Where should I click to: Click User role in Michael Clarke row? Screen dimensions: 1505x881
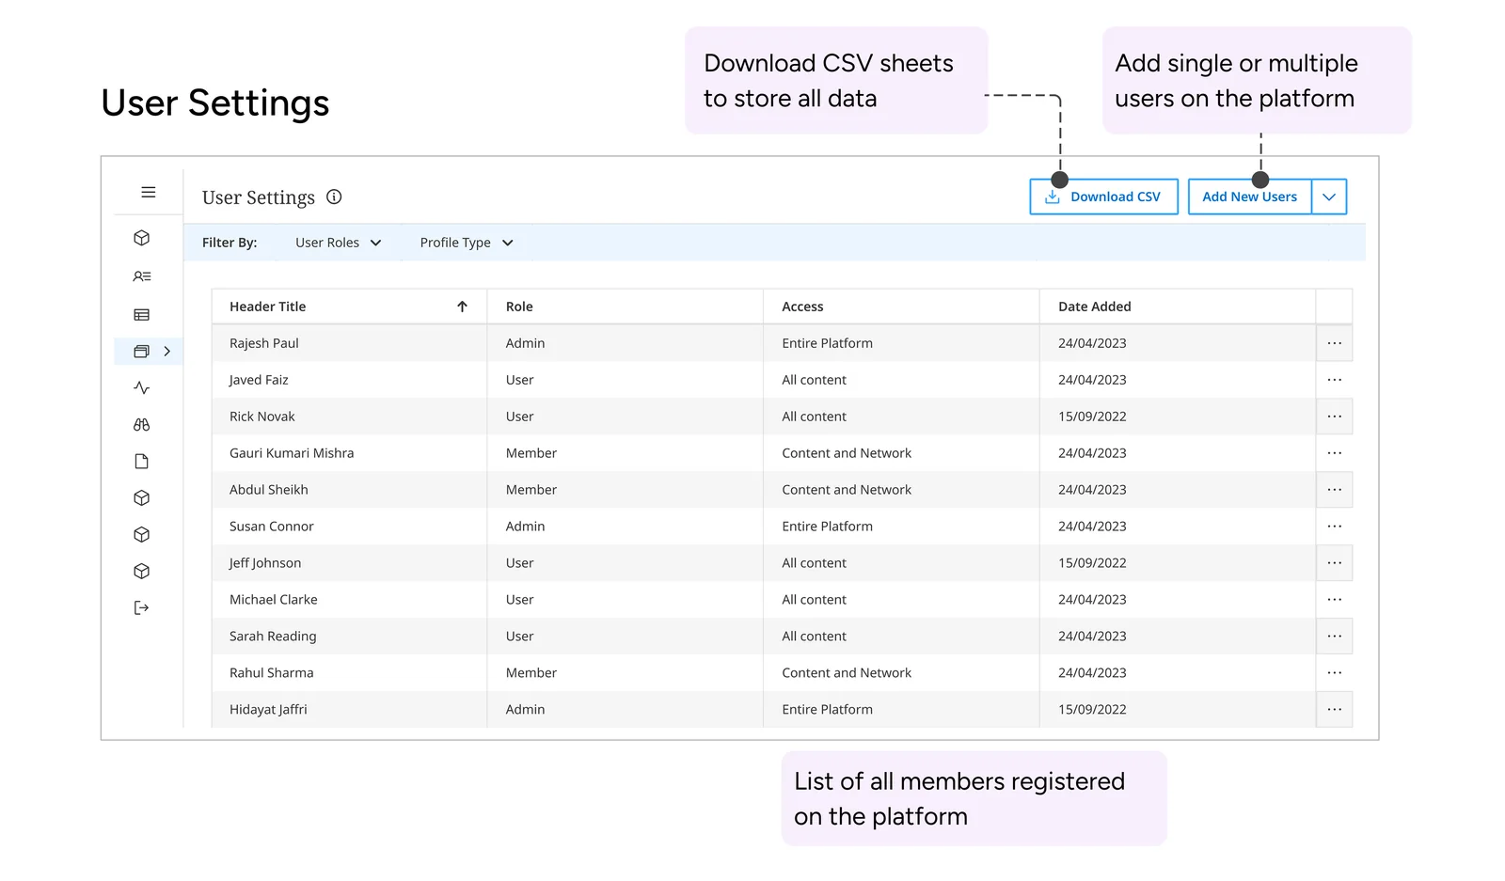[x=519, y=600]
